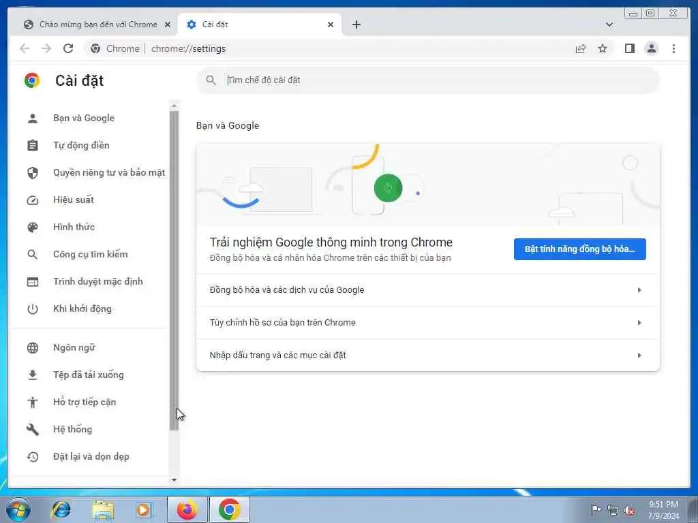Viewport: 698px width, 523px height.
Task: Click the 9:51 PM clock in the taskbar
Action: 663,505
